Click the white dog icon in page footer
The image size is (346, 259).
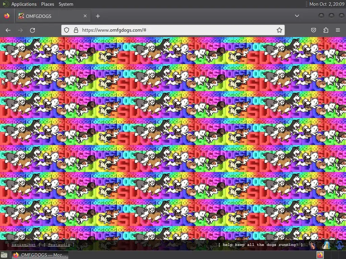tap(327, 245)
